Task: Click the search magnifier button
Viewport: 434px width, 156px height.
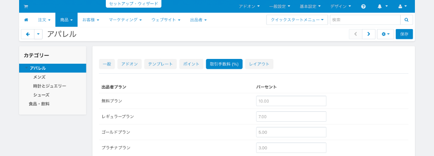Action: [406, 20]
